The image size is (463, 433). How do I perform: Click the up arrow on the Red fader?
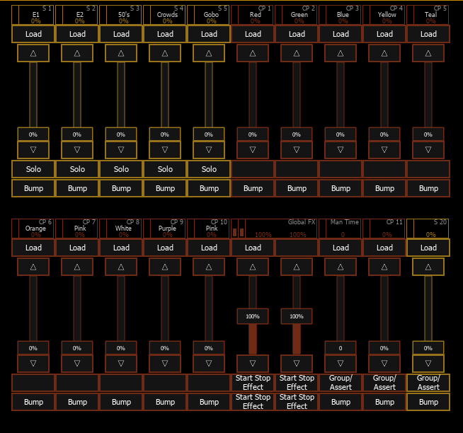(x=253, y=54)
